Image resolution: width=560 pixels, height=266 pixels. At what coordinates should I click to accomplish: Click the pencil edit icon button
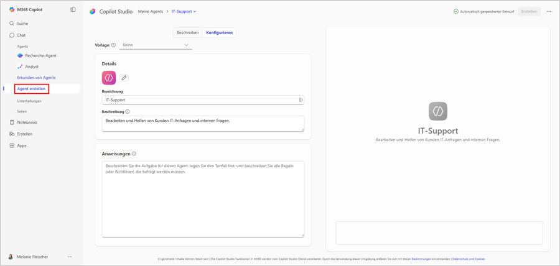pyautogui.click(x=124, y=78)
